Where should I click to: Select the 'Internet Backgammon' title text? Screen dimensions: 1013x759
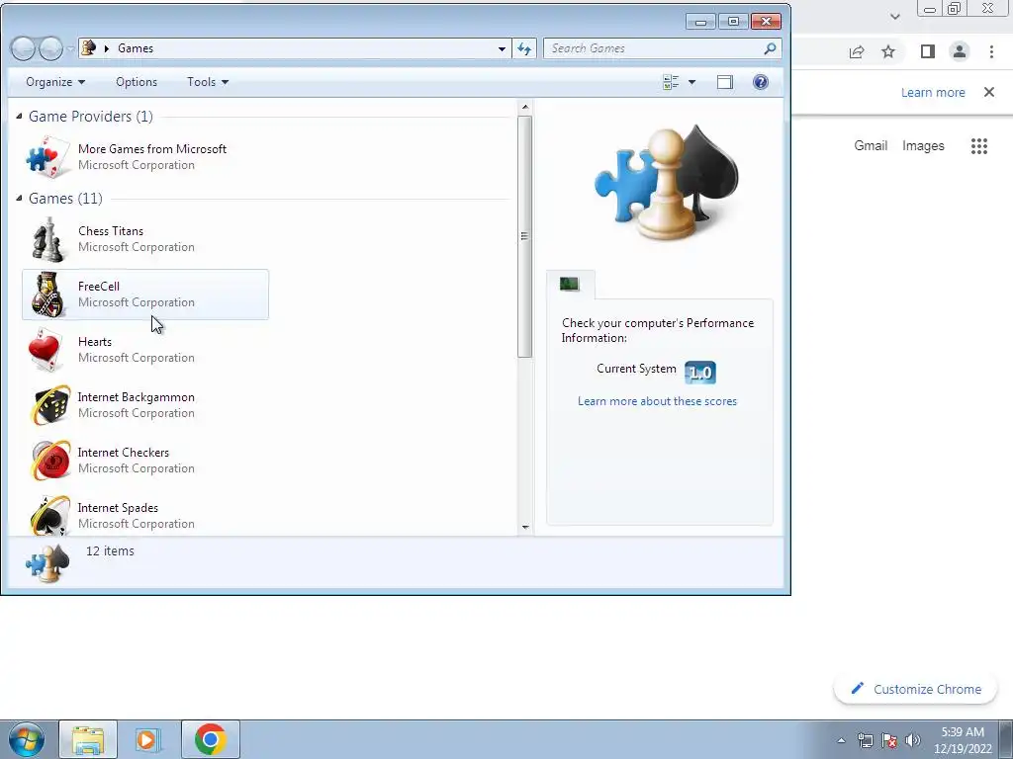pos(137,397)
